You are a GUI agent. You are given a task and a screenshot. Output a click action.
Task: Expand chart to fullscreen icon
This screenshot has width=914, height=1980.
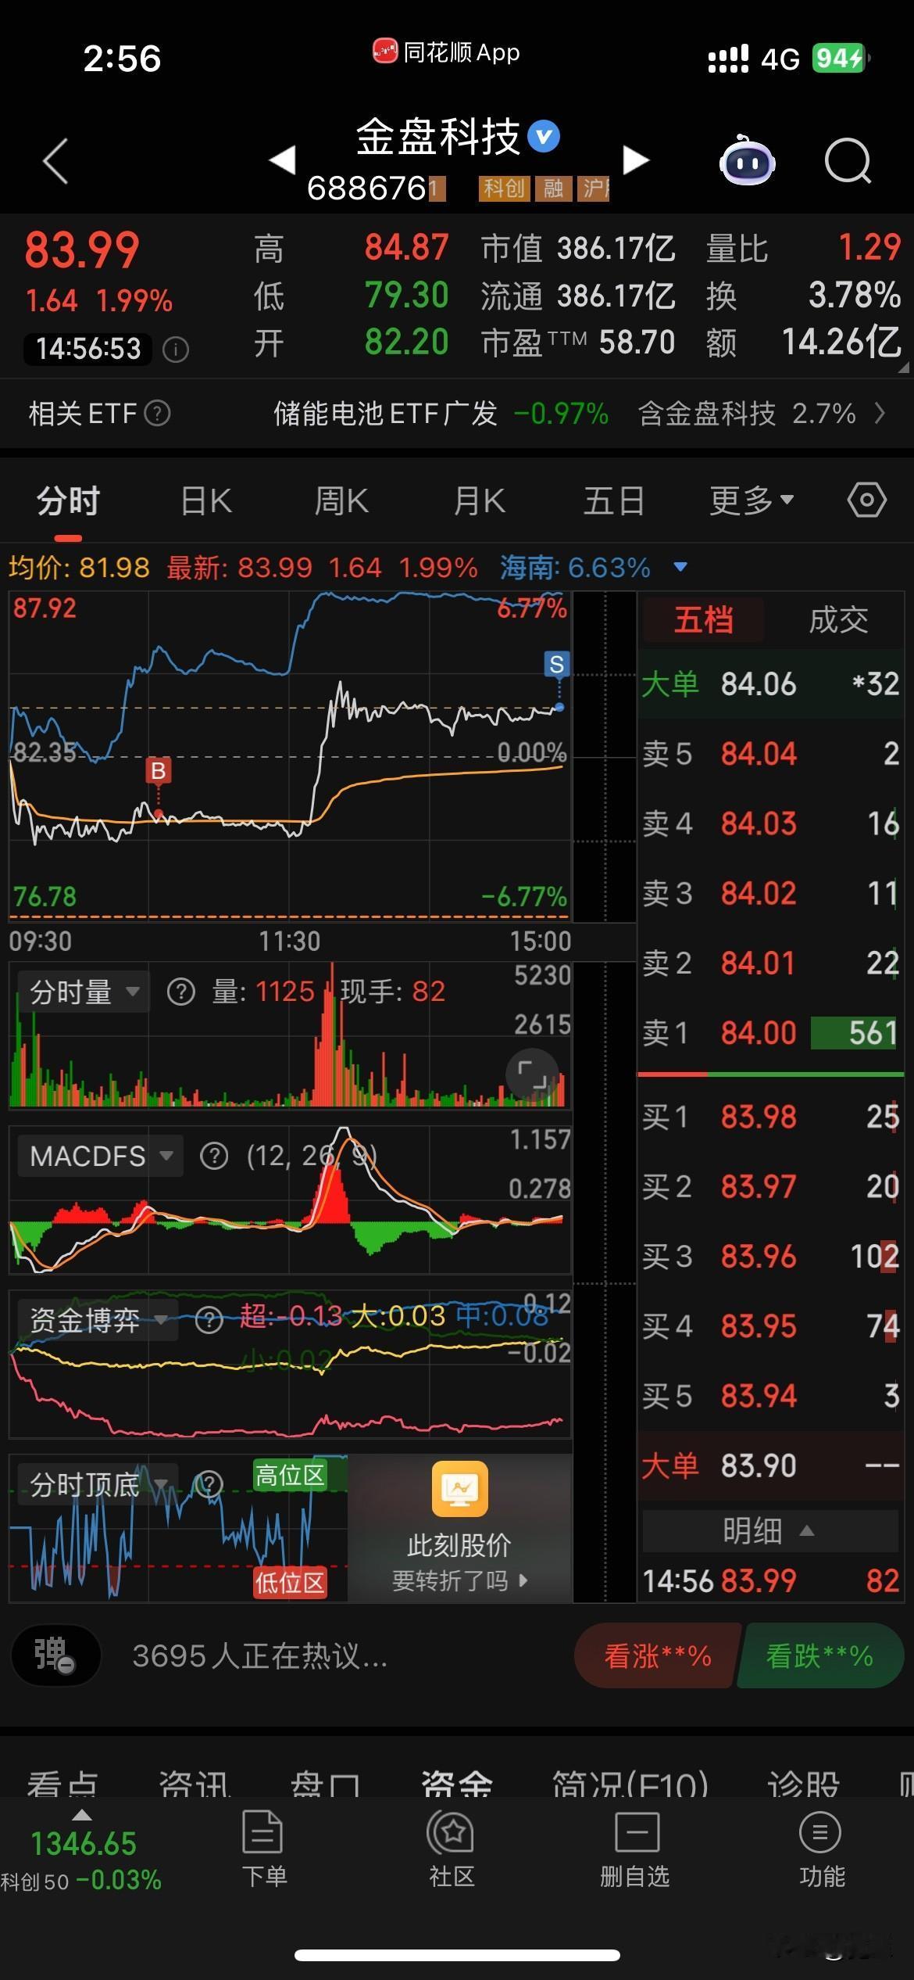[533, 1074]
